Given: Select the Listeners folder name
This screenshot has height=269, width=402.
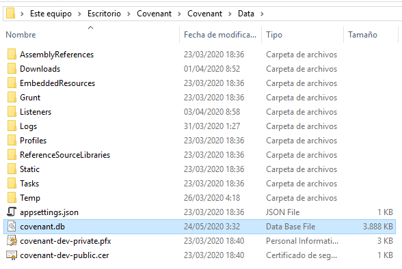Looking at the screenshot, I should (36, 112).
